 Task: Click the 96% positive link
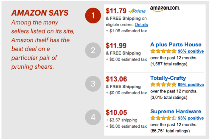(x=191, y=51)
